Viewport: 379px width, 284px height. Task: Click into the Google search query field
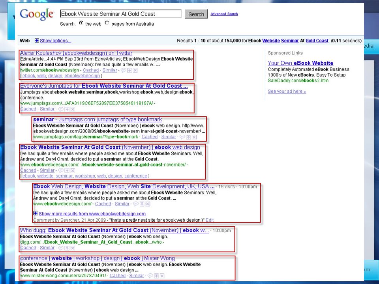pos(121,14)
